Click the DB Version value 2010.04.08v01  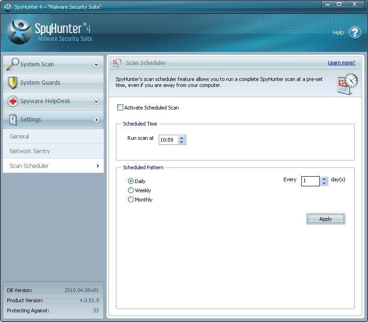81,290
